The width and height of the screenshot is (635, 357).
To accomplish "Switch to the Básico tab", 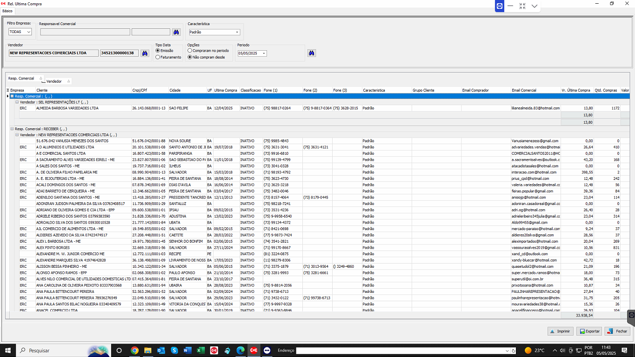I will tap(7, 11).
